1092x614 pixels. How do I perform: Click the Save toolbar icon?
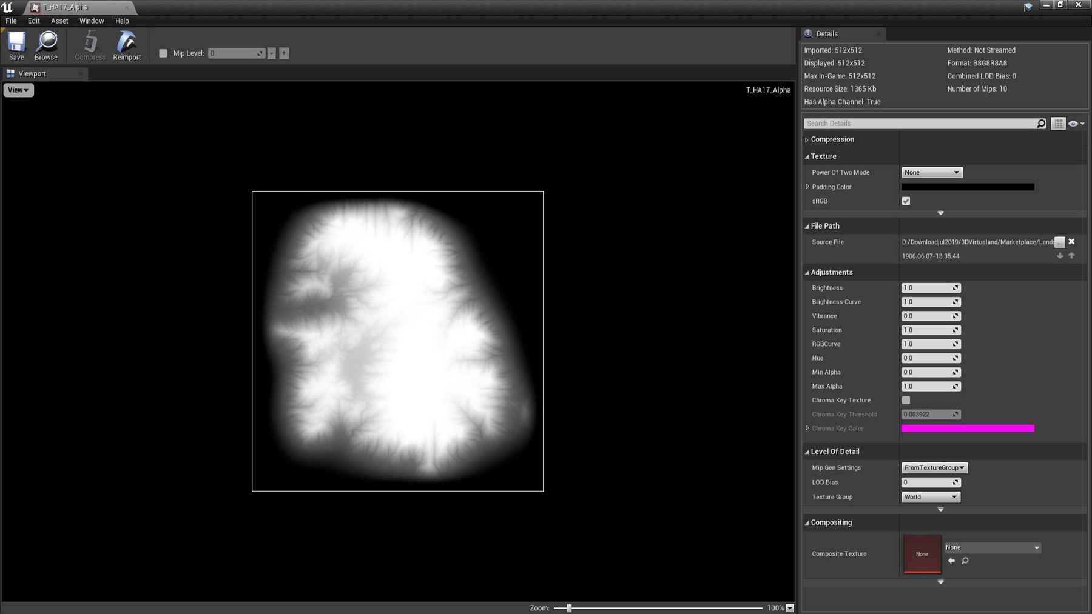(16, 46)
